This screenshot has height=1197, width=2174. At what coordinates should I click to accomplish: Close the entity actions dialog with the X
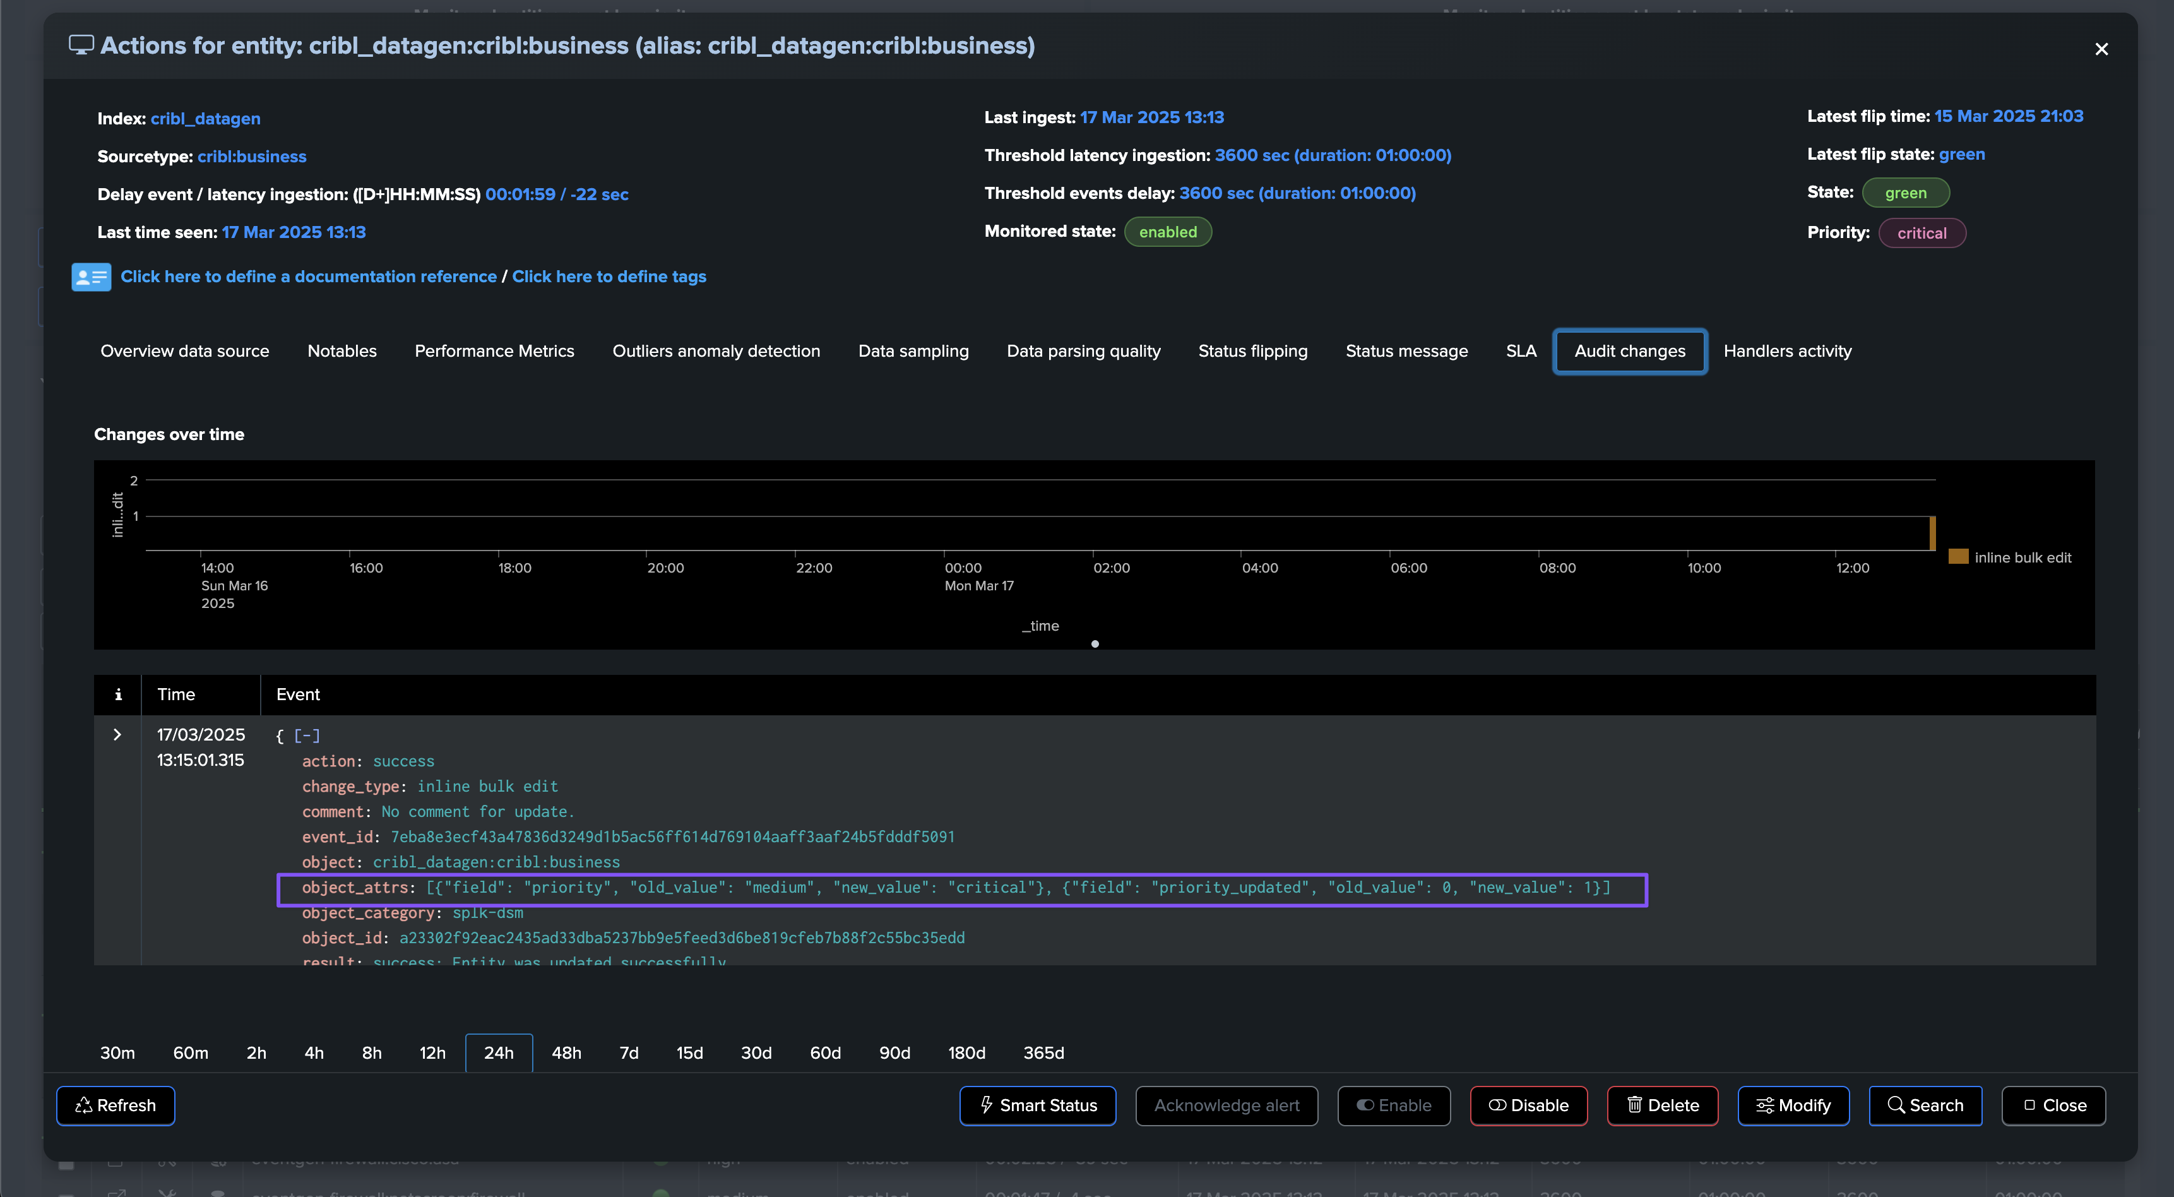[2101, 49]
